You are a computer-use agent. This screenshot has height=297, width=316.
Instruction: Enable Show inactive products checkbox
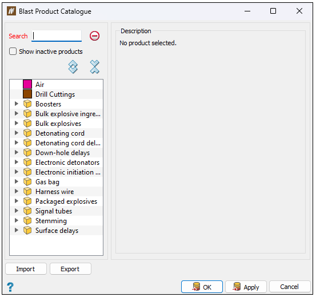pyautogui.click(x=13, y=52)
